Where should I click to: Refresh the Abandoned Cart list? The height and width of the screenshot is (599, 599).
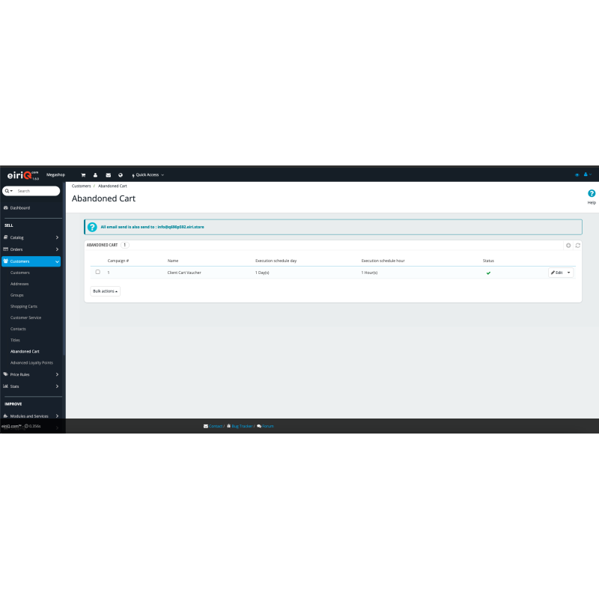(577, 245)
